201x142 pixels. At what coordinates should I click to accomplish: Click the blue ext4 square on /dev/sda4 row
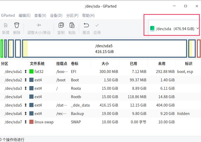coord(31,97)
